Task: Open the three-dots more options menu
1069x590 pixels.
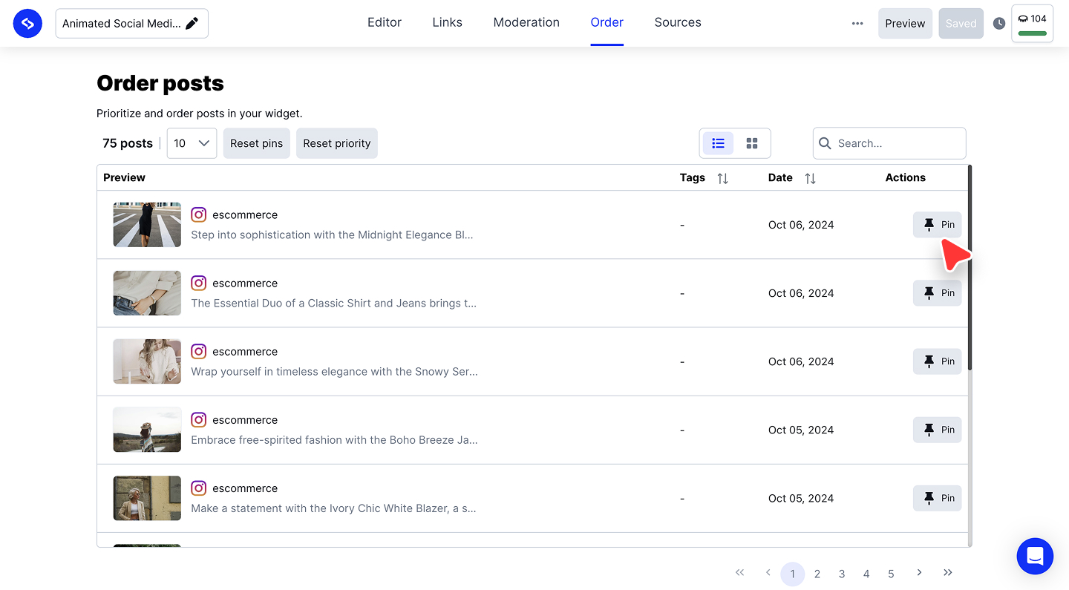Action: click(857, 24)
